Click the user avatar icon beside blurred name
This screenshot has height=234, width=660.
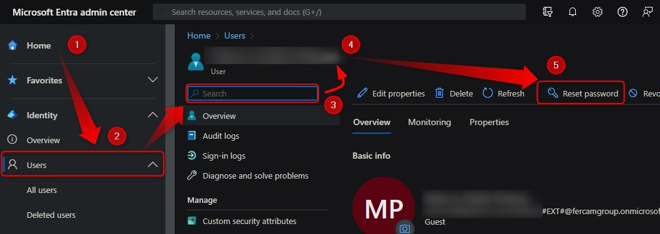click(x=196, y=62)
